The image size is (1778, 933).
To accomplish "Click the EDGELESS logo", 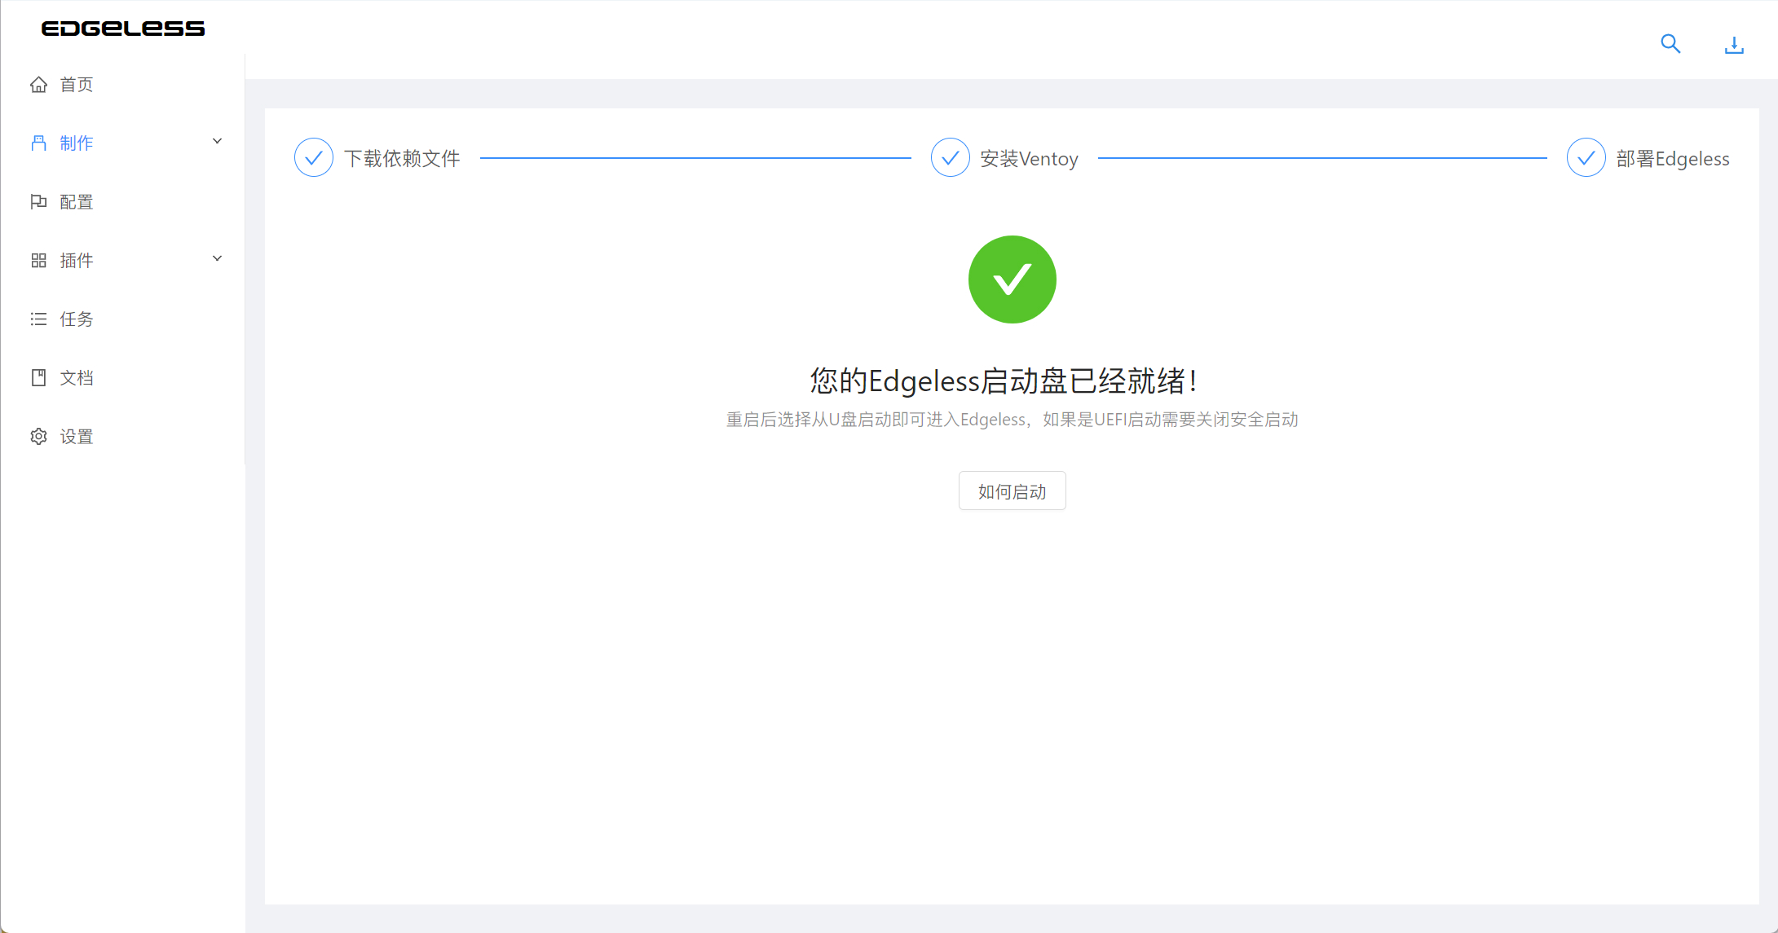I will point(123,29).
